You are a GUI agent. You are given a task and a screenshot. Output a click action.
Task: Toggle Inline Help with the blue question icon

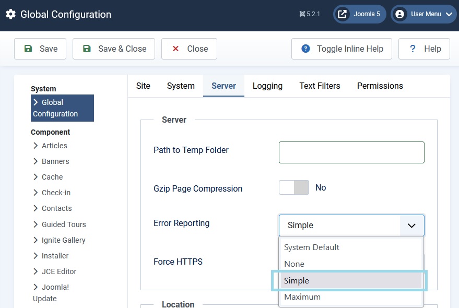click(342, 49)
